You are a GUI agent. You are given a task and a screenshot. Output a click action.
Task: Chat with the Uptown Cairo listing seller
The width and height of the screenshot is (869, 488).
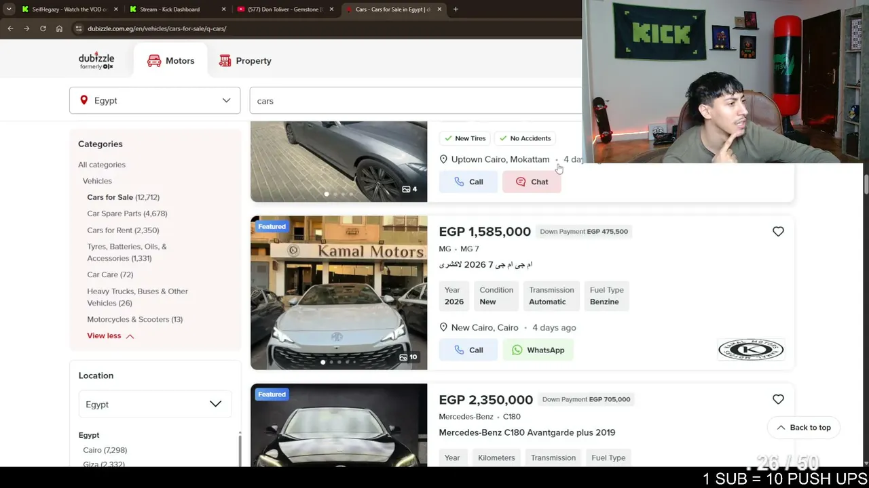532,182
